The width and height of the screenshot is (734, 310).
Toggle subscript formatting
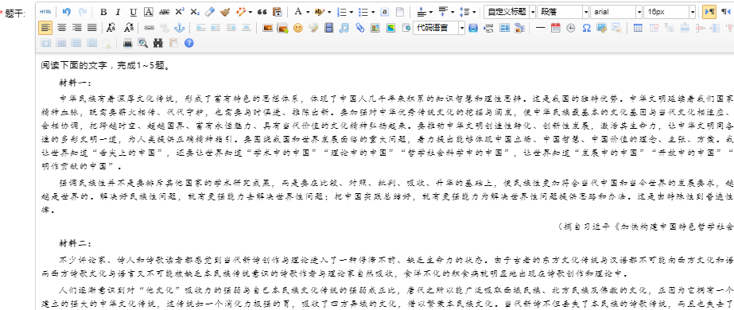point(195,12)
